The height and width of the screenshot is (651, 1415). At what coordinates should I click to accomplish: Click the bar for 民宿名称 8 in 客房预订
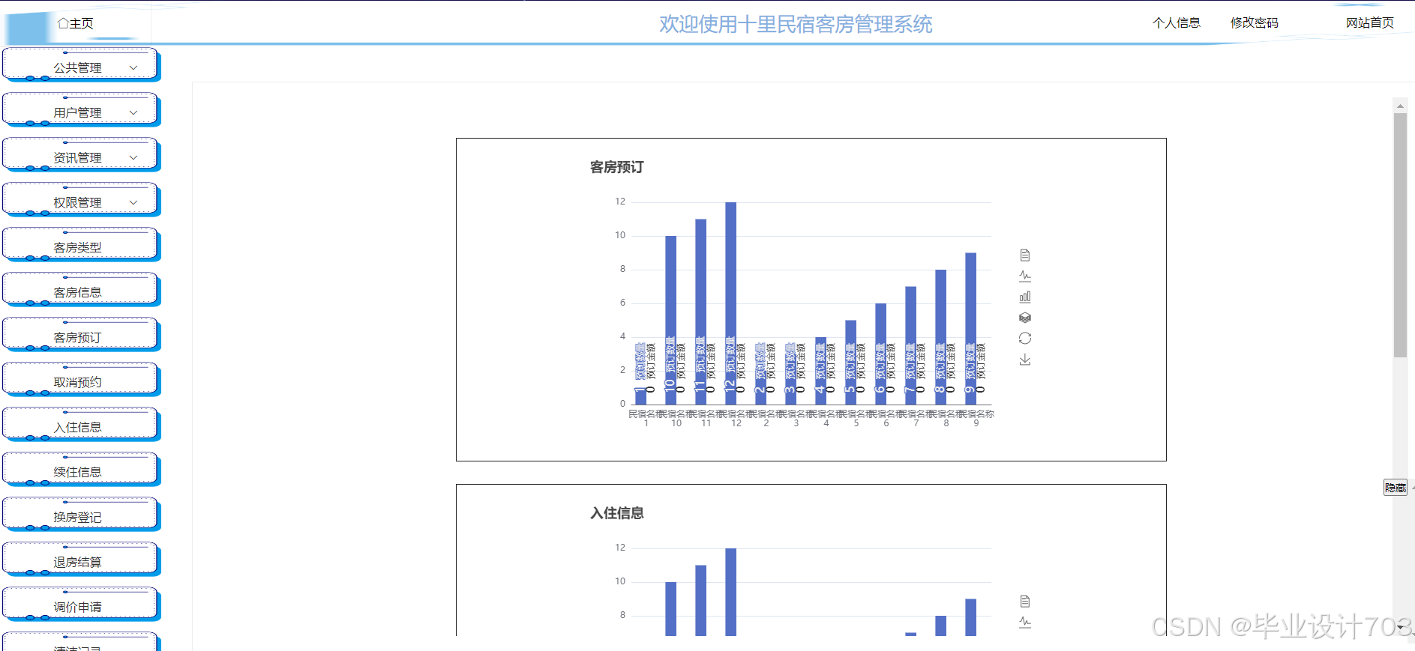(x=940, y=337)
